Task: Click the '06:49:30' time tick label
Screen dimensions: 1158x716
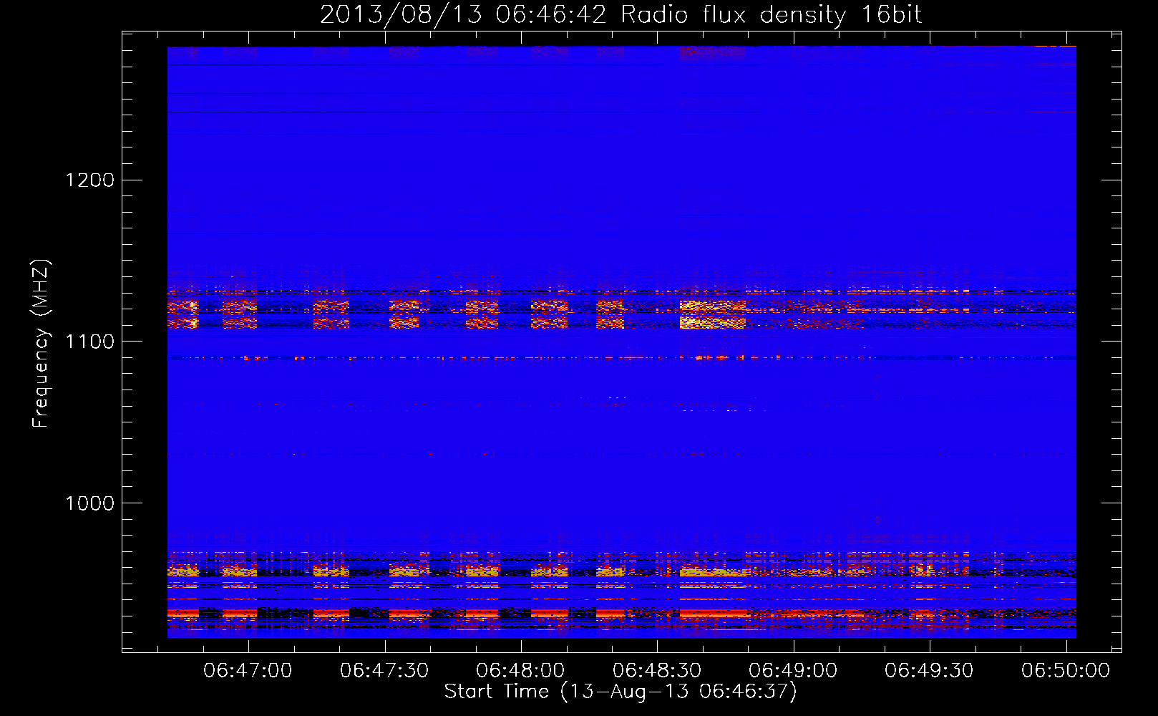Action: point(929,671)
